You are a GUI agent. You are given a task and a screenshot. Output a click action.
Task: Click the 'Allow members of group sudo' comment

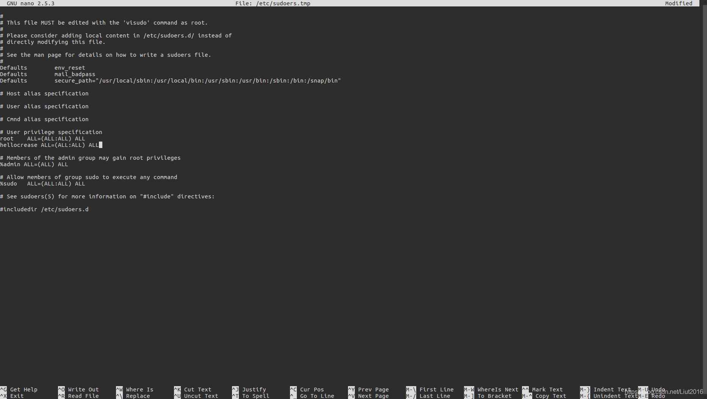click(x=89, y=177)
